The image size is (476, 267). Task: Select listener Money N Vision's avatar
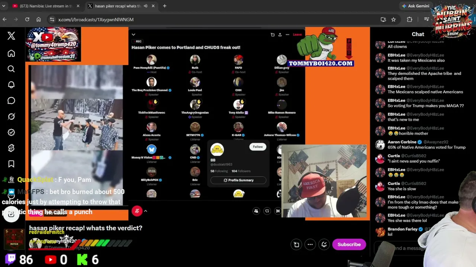(x=151, y=149)
